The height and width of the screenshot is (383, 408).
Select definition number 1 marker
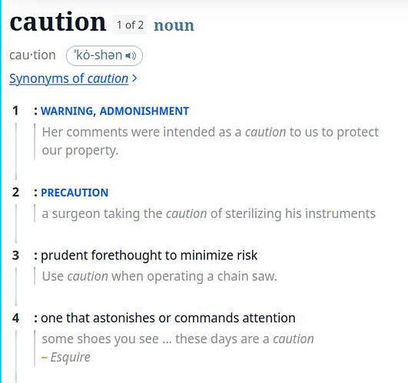(15, 111)
